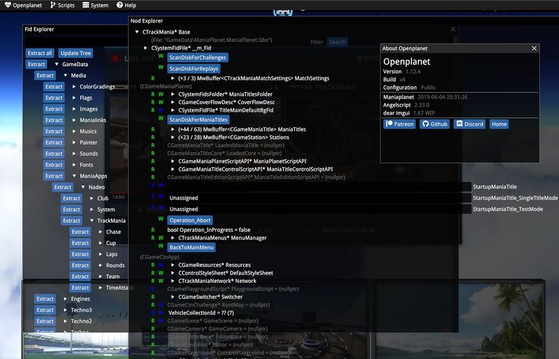Screen dimensions: 559x359
Task: Click the Update Tree button
Action: click(75, 53)
